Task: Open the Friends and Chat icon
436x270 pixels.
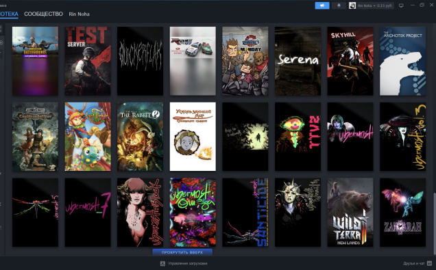Action: (x=429, y=263)
